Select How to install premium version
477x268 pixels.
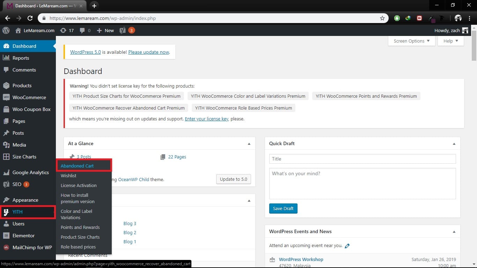[x=84, y=198]
